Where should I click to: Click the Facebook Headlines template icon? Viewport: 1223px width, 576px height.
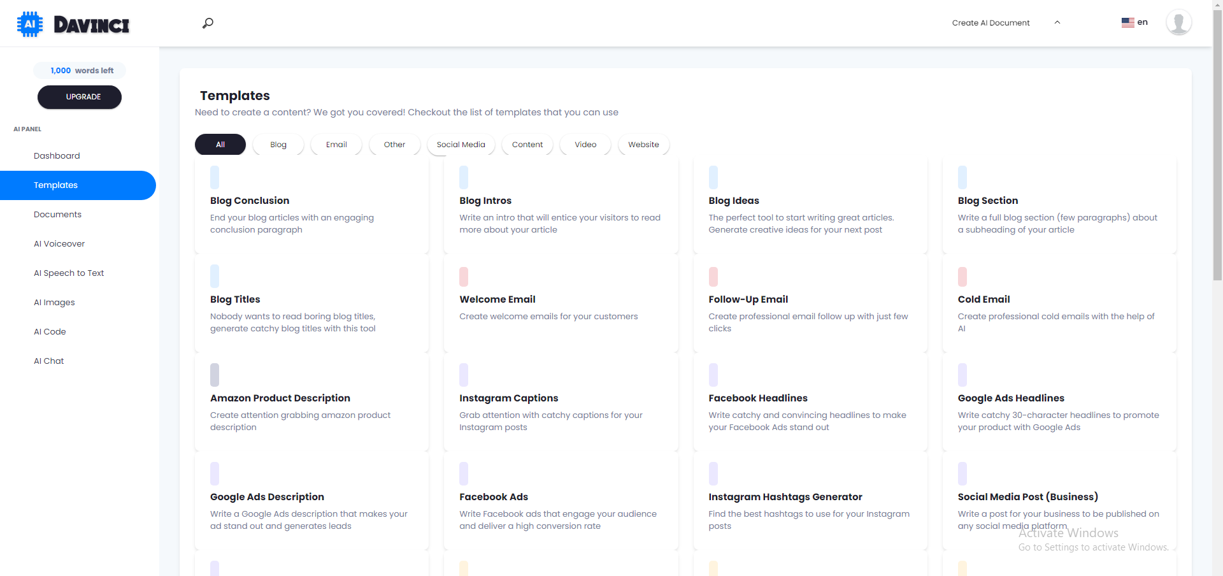click(x=713, y=375)
